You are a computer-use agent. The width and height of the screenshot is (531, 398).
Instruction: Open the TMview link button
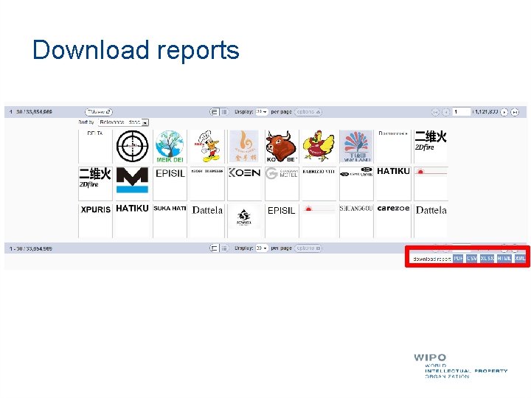click(99, 112)
